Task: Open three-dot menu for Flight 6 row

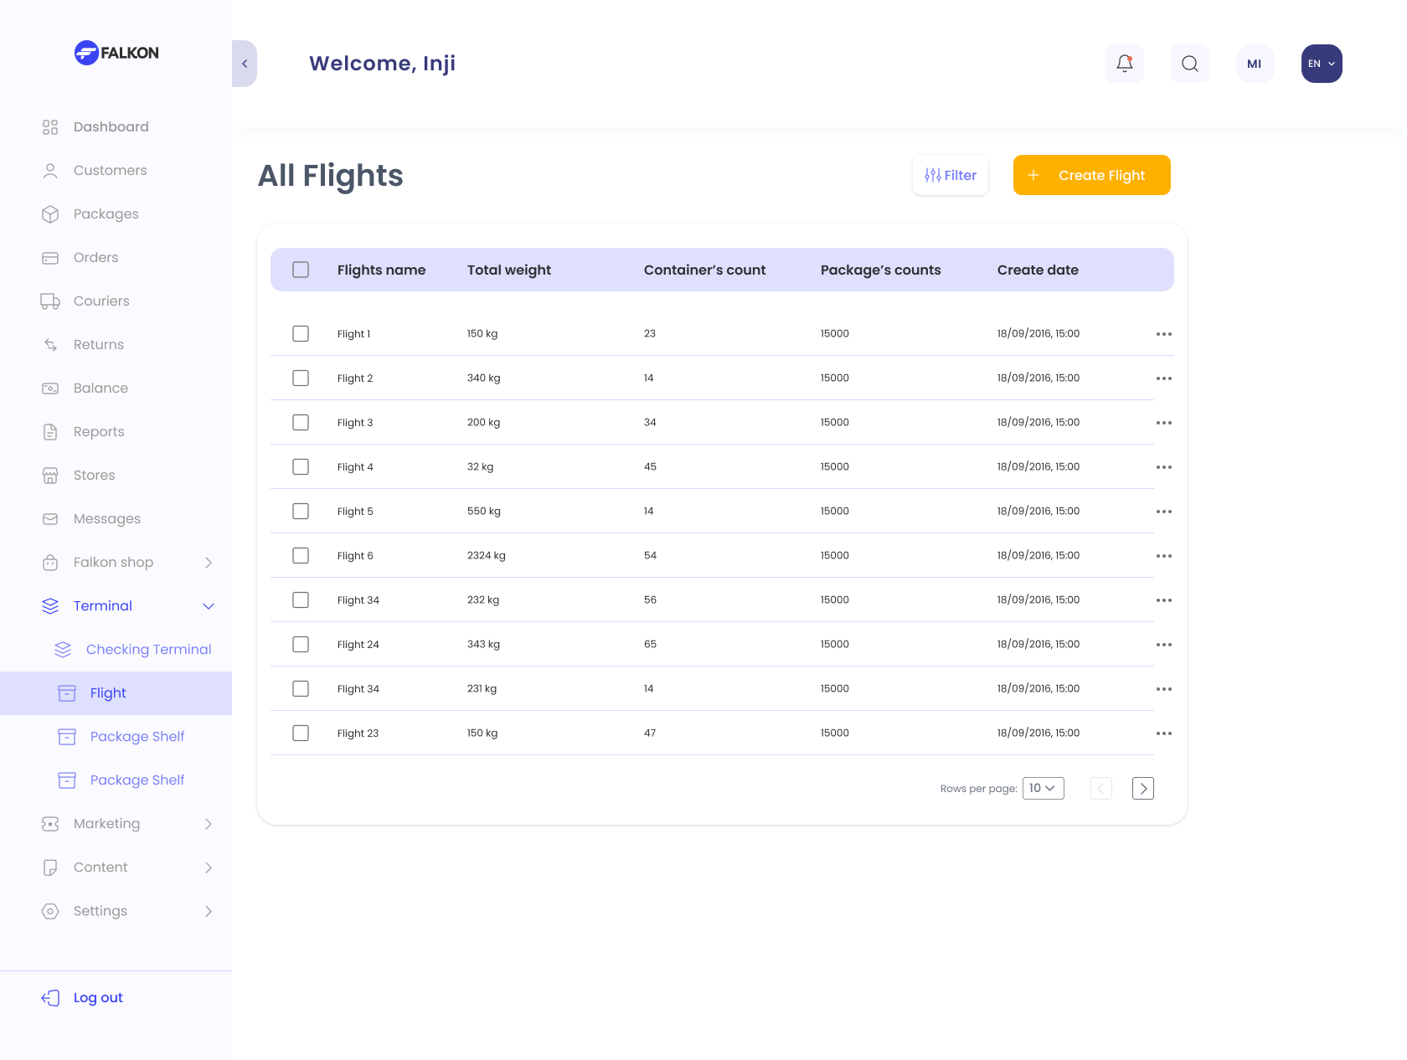Action: (x=1163, y=556)
